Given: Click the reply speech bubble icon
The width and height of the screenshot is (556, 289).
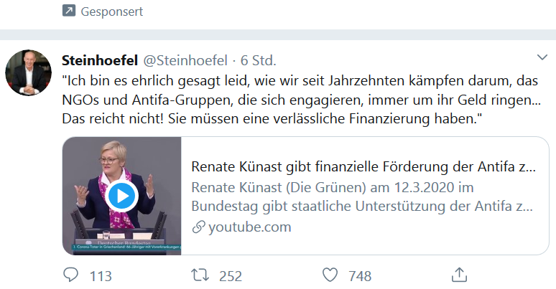Looking at the screenshot, I should (71, 275).
